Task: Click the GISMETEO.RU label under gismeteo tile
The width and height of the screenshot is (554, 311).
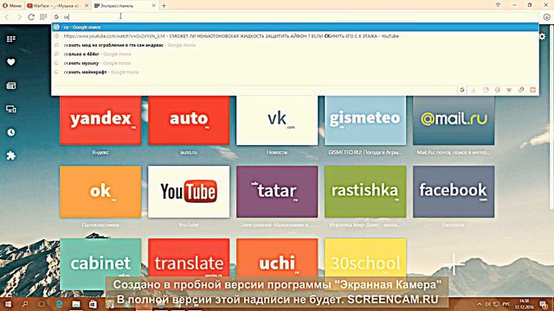Action: [x=365, y=152]
